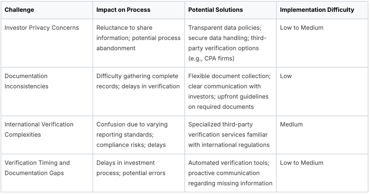Screen dimensions: 370x194
Task: Click the Low difficulty cell
Action: (322, 92)
